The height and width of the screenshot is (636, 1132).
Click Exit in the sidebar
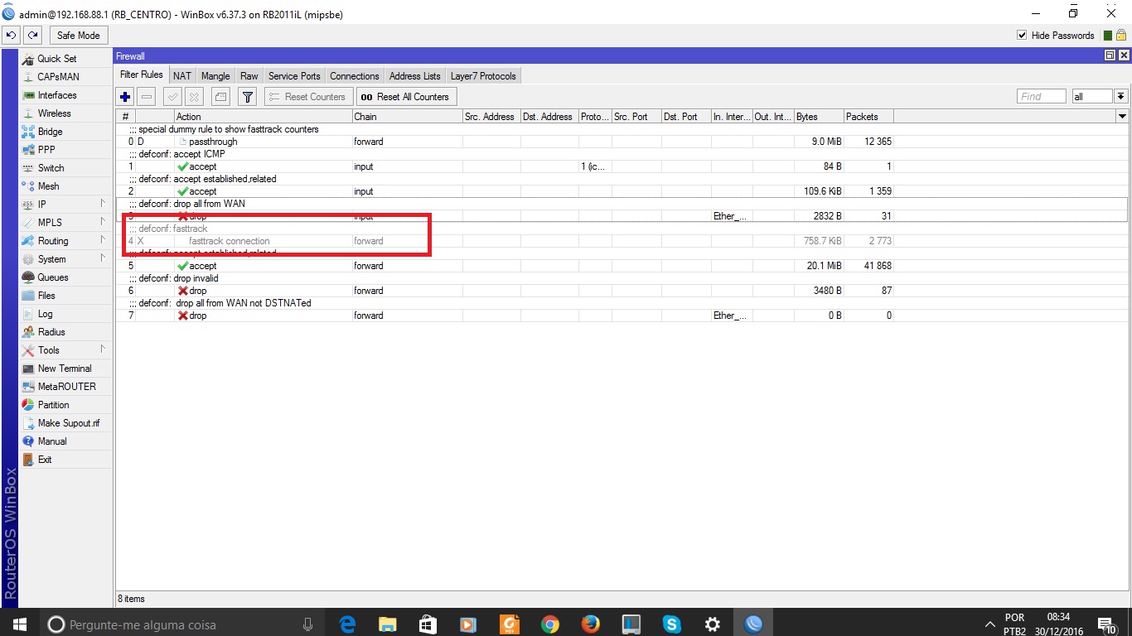tap(65, 460)
